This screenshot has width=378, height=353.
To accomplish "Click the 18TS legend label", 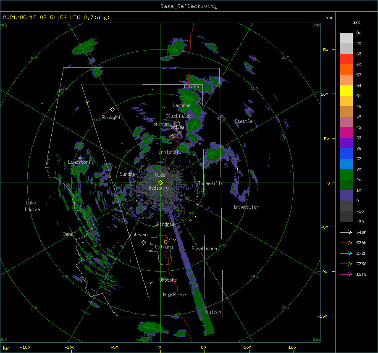I will coord(361,274).
